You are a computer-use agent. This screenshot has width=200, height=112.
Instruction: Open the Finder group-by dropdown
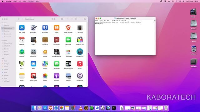tap(62, 19)
